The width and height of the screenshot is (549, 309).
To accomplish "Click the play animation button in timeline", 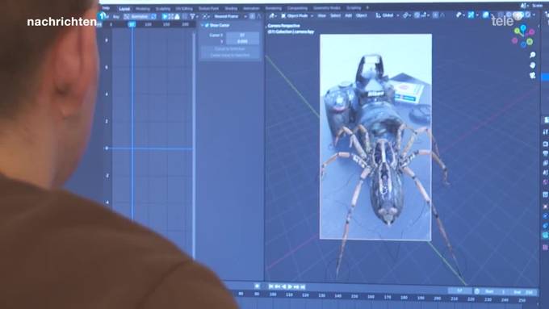I will click(291, 286).
